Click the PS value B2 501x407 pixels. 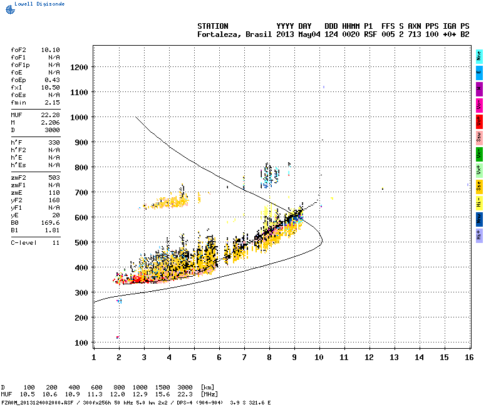pyautogui.click(x=465, y=34)
